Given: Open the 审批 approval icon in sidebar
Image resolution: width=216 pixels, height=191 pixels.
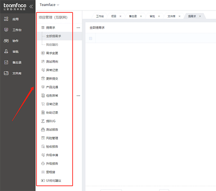Looking at the screenshot, I should point(6,51).
